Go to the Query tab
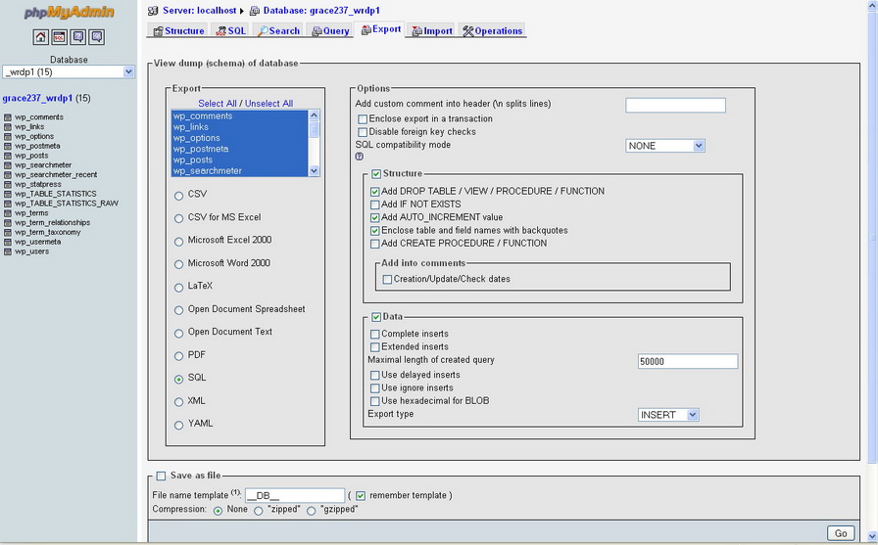Viewport: 878px width, 545px height. point(330,30)
